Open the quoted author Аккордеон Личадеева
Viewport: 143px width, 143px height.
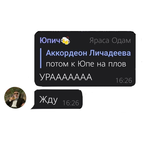coord(88,53)
